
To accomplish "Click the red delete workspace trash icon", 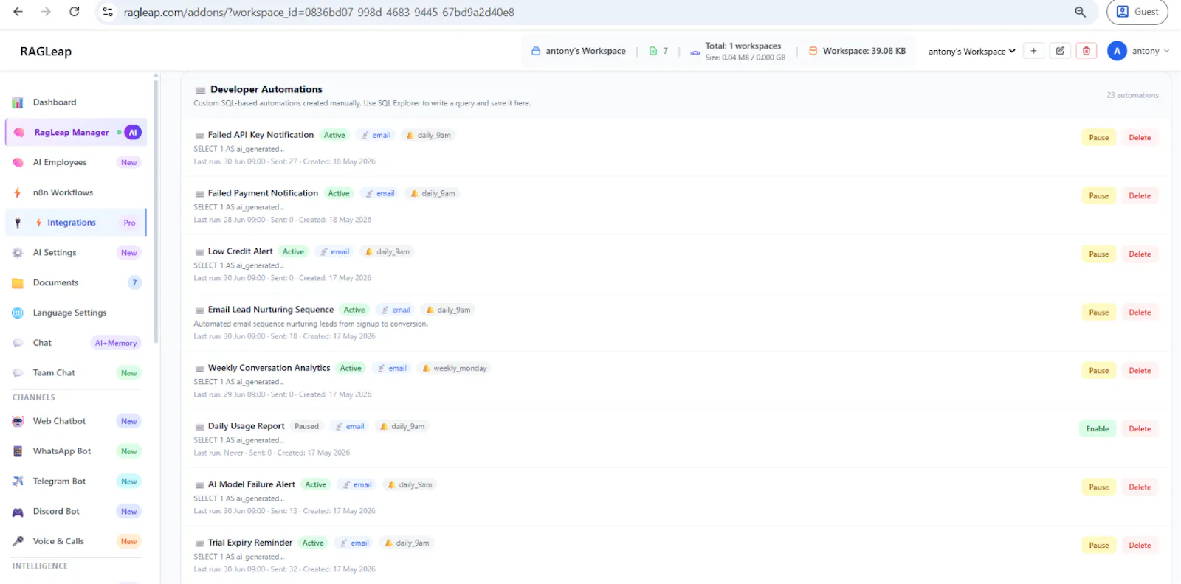I will tap(1087, 51).
